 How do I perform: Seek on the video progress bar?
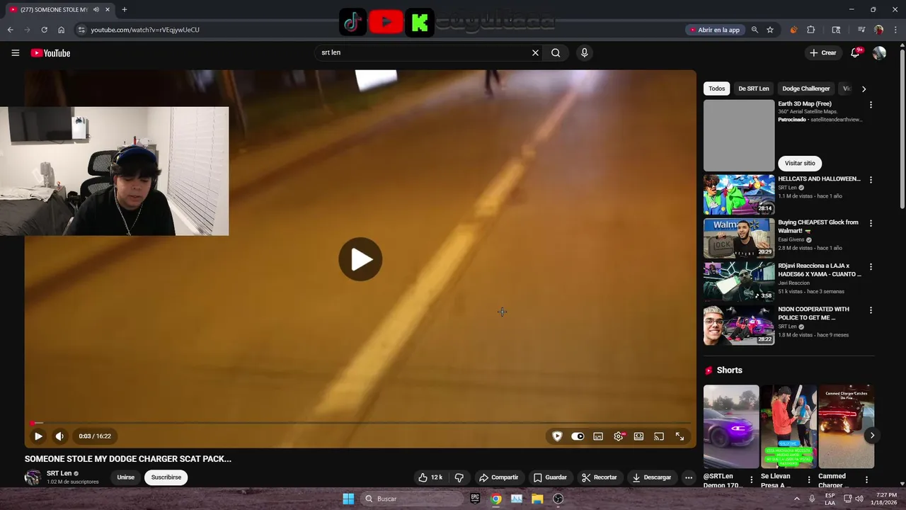click(360, 423)
